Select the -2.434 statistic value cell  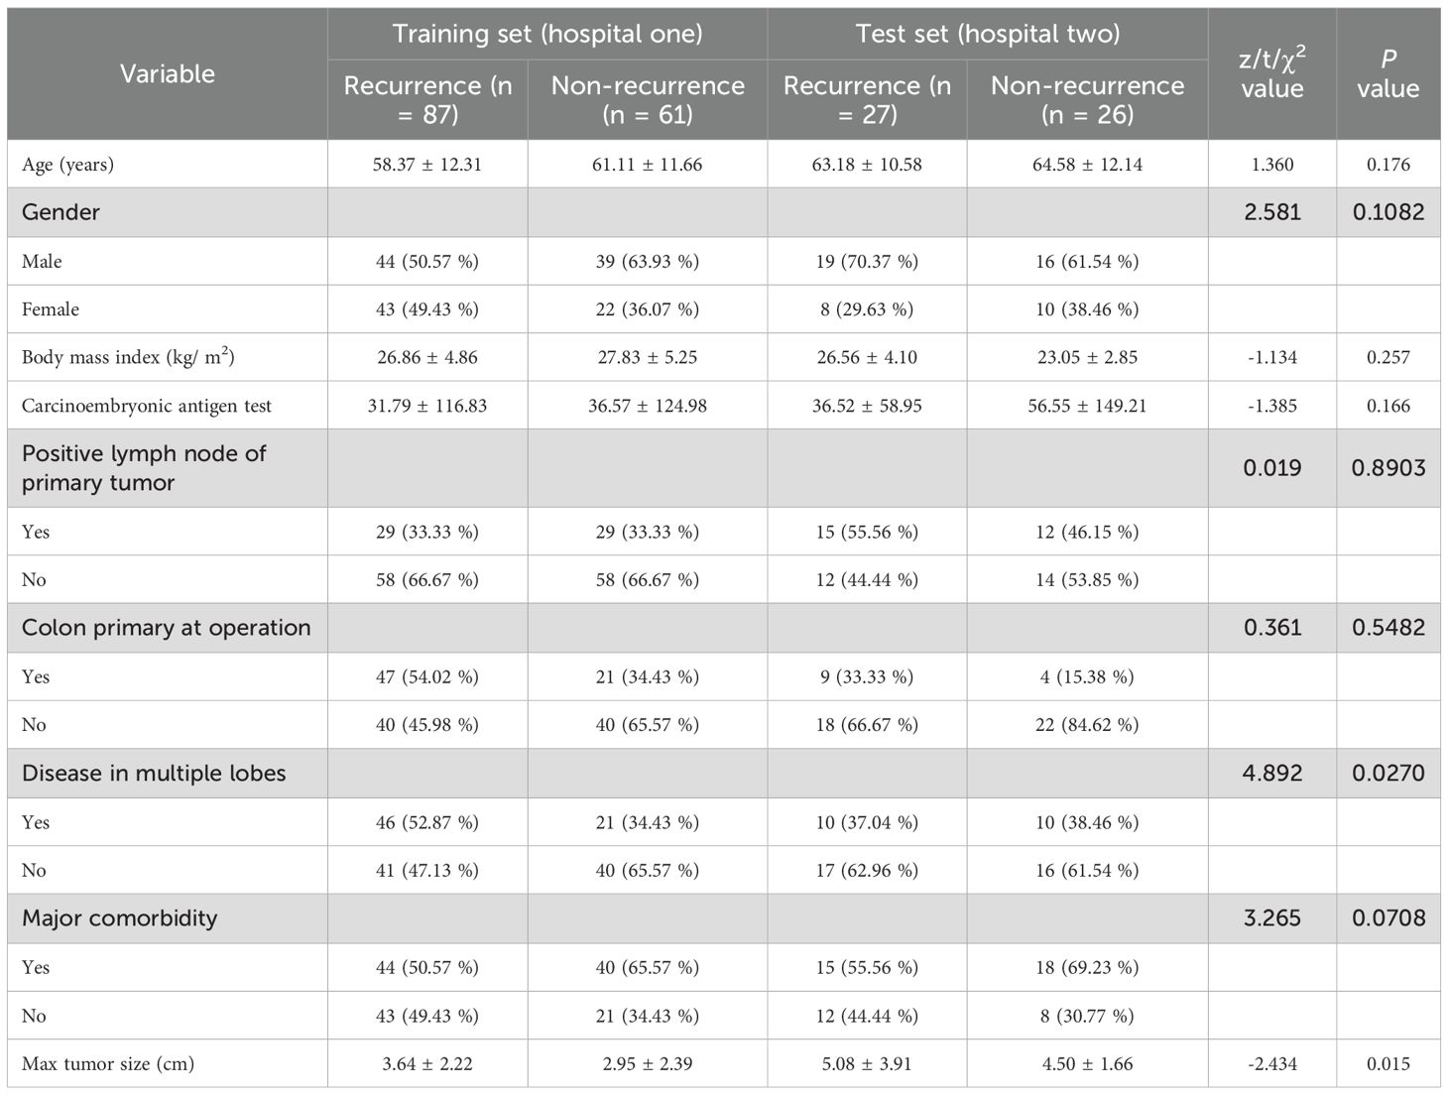tap(1271, 1064)
